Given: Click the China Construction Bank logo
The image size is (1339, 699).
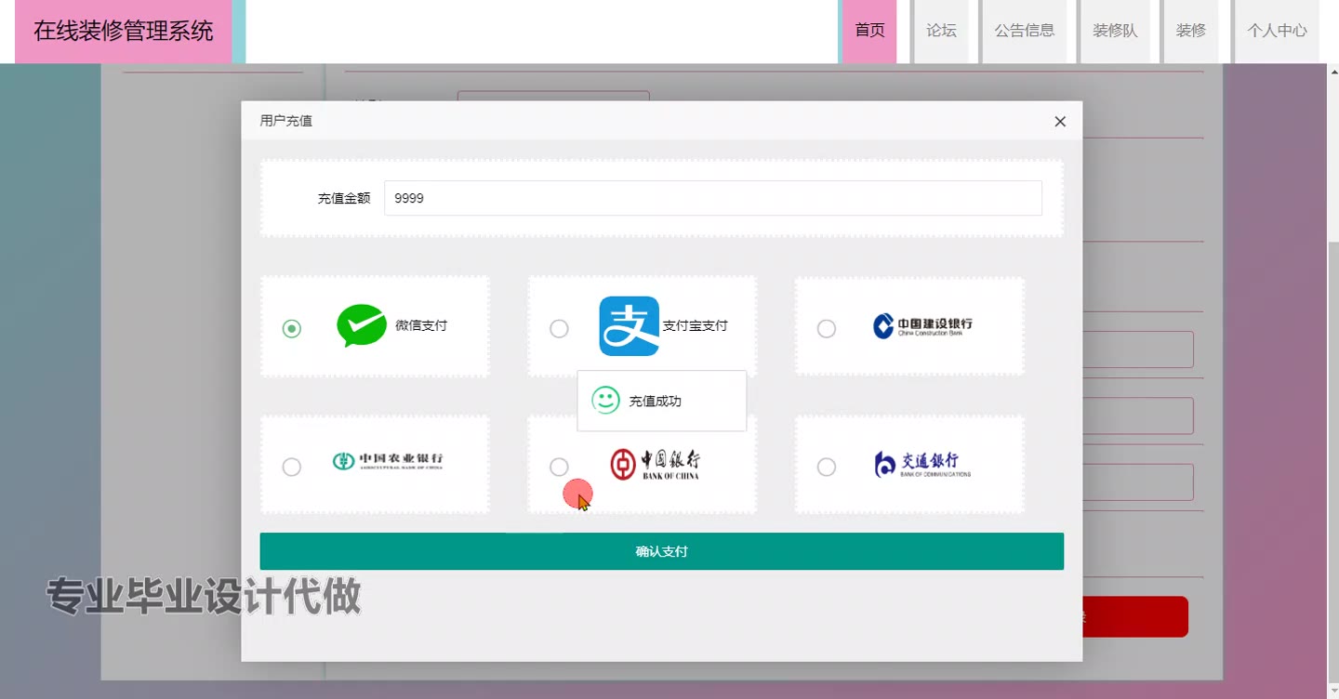Looking at the screenshot, I should pos(922,326).
